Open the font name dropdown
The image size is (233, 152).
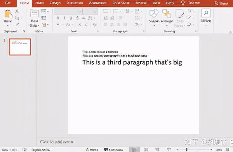pyautogui.click(x=80, y=11)
